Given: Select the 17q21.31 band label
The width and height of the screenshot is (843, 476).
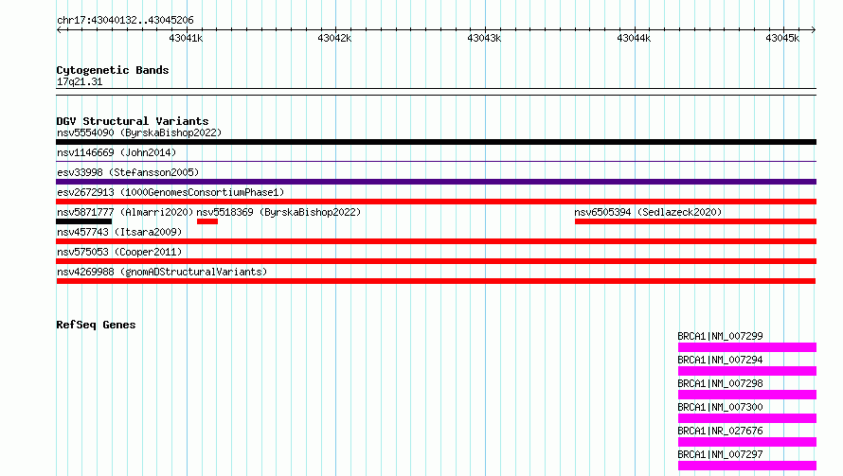Looking at the screenshot, I should 80,81.
